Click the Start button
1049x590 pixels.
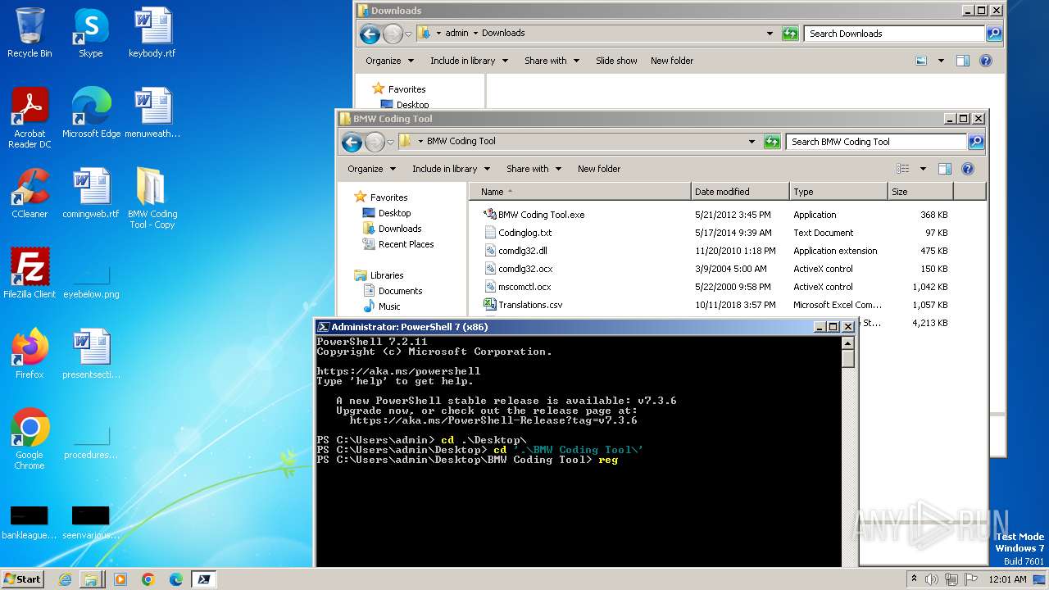click(x=22, y=579)
